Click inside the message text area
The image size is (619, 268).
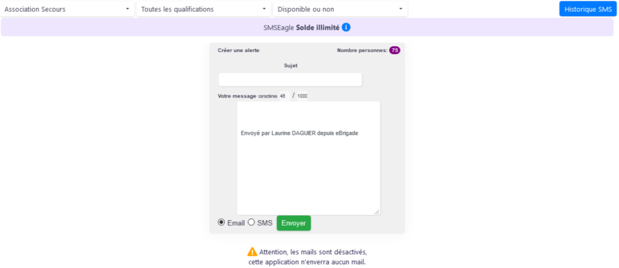click(309, 158)
